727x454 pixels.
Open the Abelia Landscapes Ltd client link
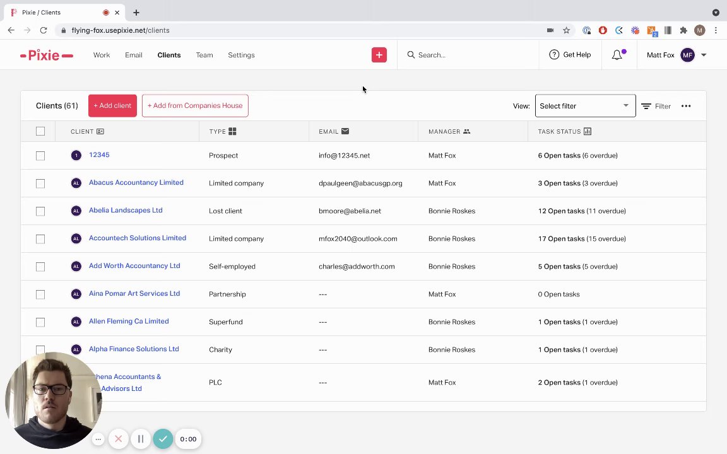pos(126,210)
